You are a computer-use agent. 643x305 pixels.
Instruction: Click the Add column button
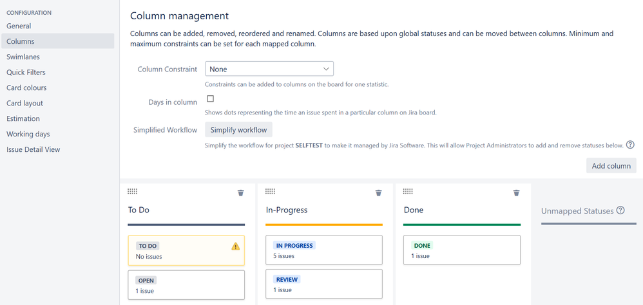[x=611, y=166]
